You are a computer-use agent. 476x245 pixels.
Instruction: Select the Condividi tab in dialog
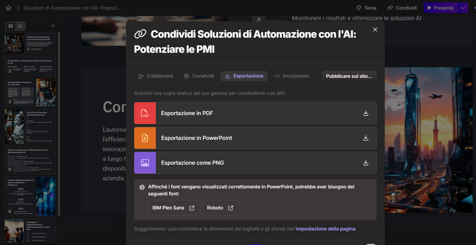(x=199, y=76)
